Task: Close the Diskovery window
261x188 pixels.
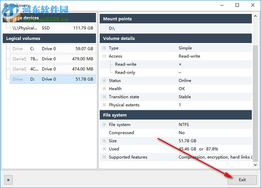Action: point(253,5)
